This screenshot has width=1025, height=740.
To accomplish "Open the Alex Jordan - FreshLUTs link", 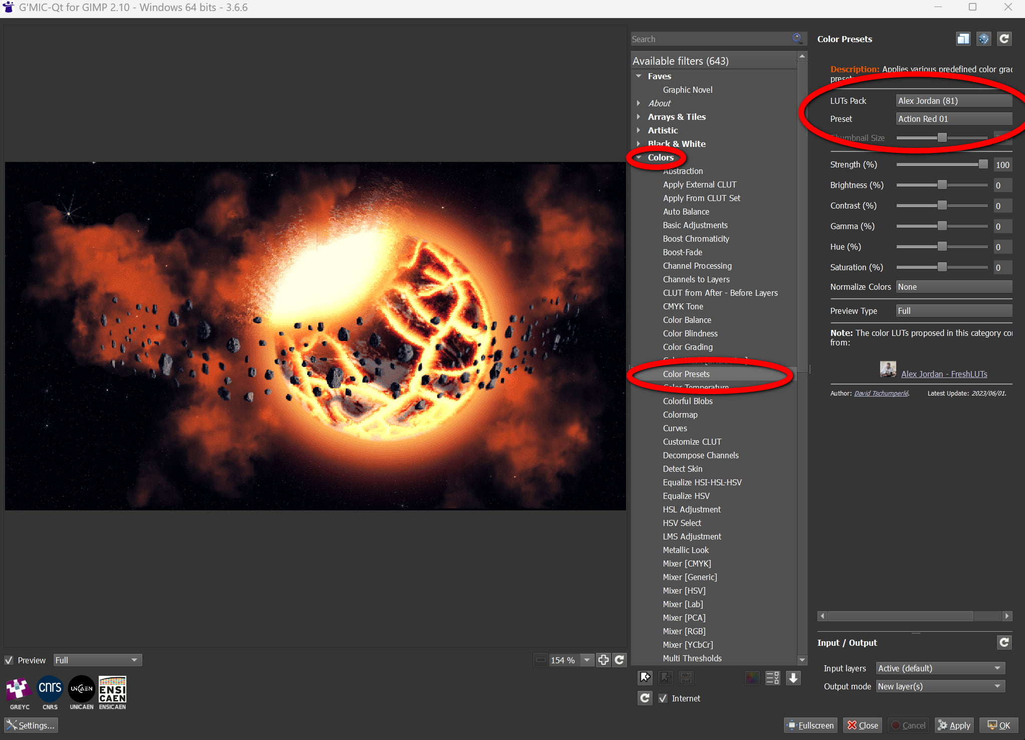I will (944, 374).
